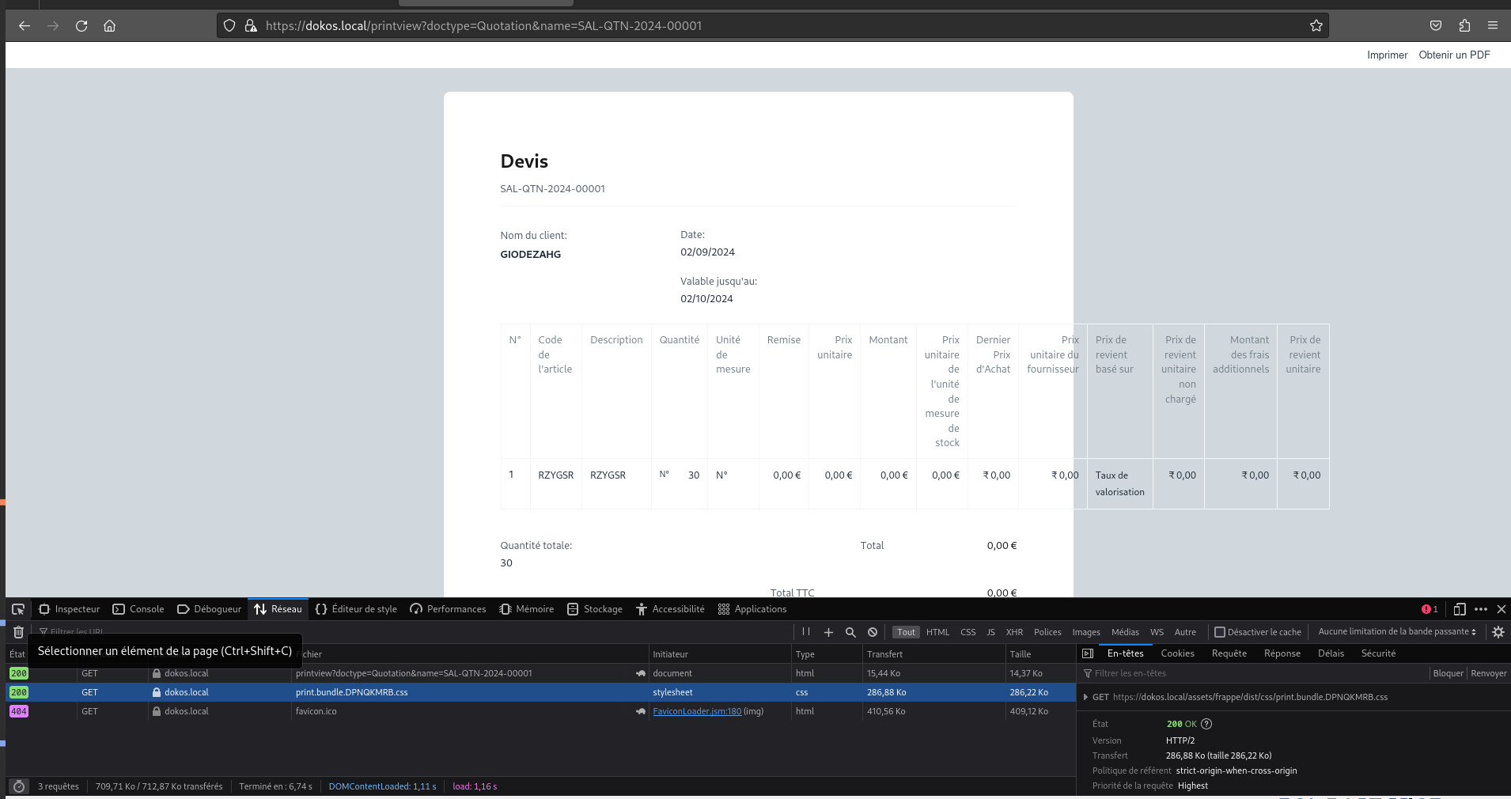Click the error count badge
Screen dimensions: 1511x799
(x=1430, y=609)
